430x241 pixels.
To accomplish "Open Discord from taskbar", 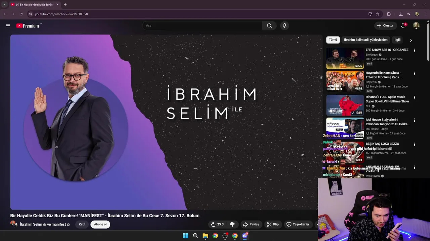I will coord(245,236).
